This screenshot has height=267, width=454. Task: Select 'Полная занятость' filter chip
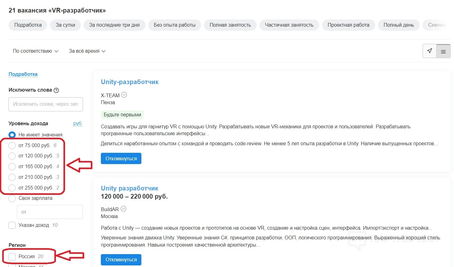[x=230, y=25]
